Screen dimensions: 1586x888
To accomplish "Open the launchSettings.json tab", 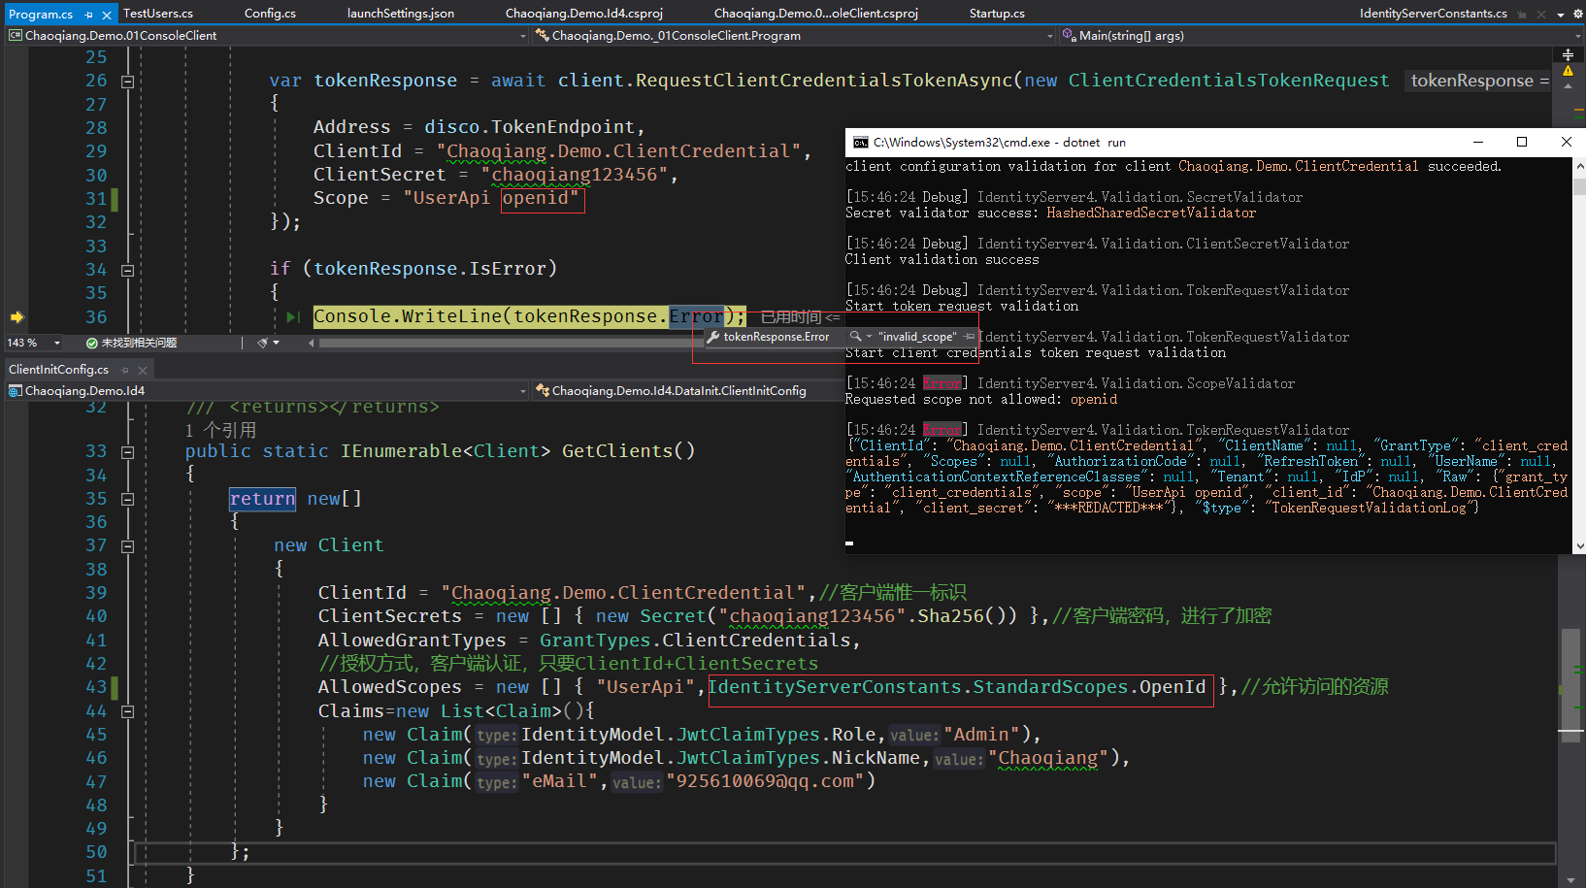I will tap(400, 14).
